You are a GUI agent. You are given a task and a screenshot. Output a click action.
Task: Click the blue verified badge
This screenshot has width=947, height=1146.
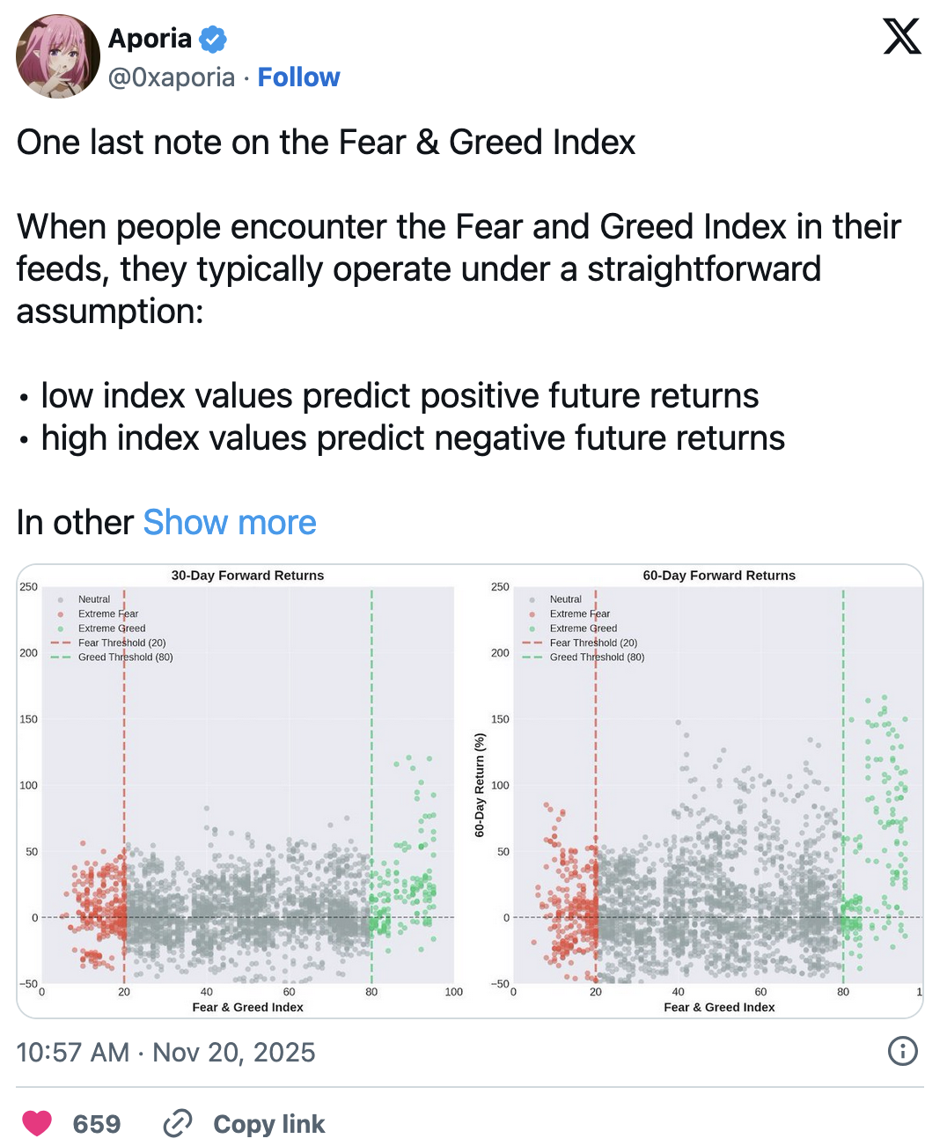coord(213,39)
